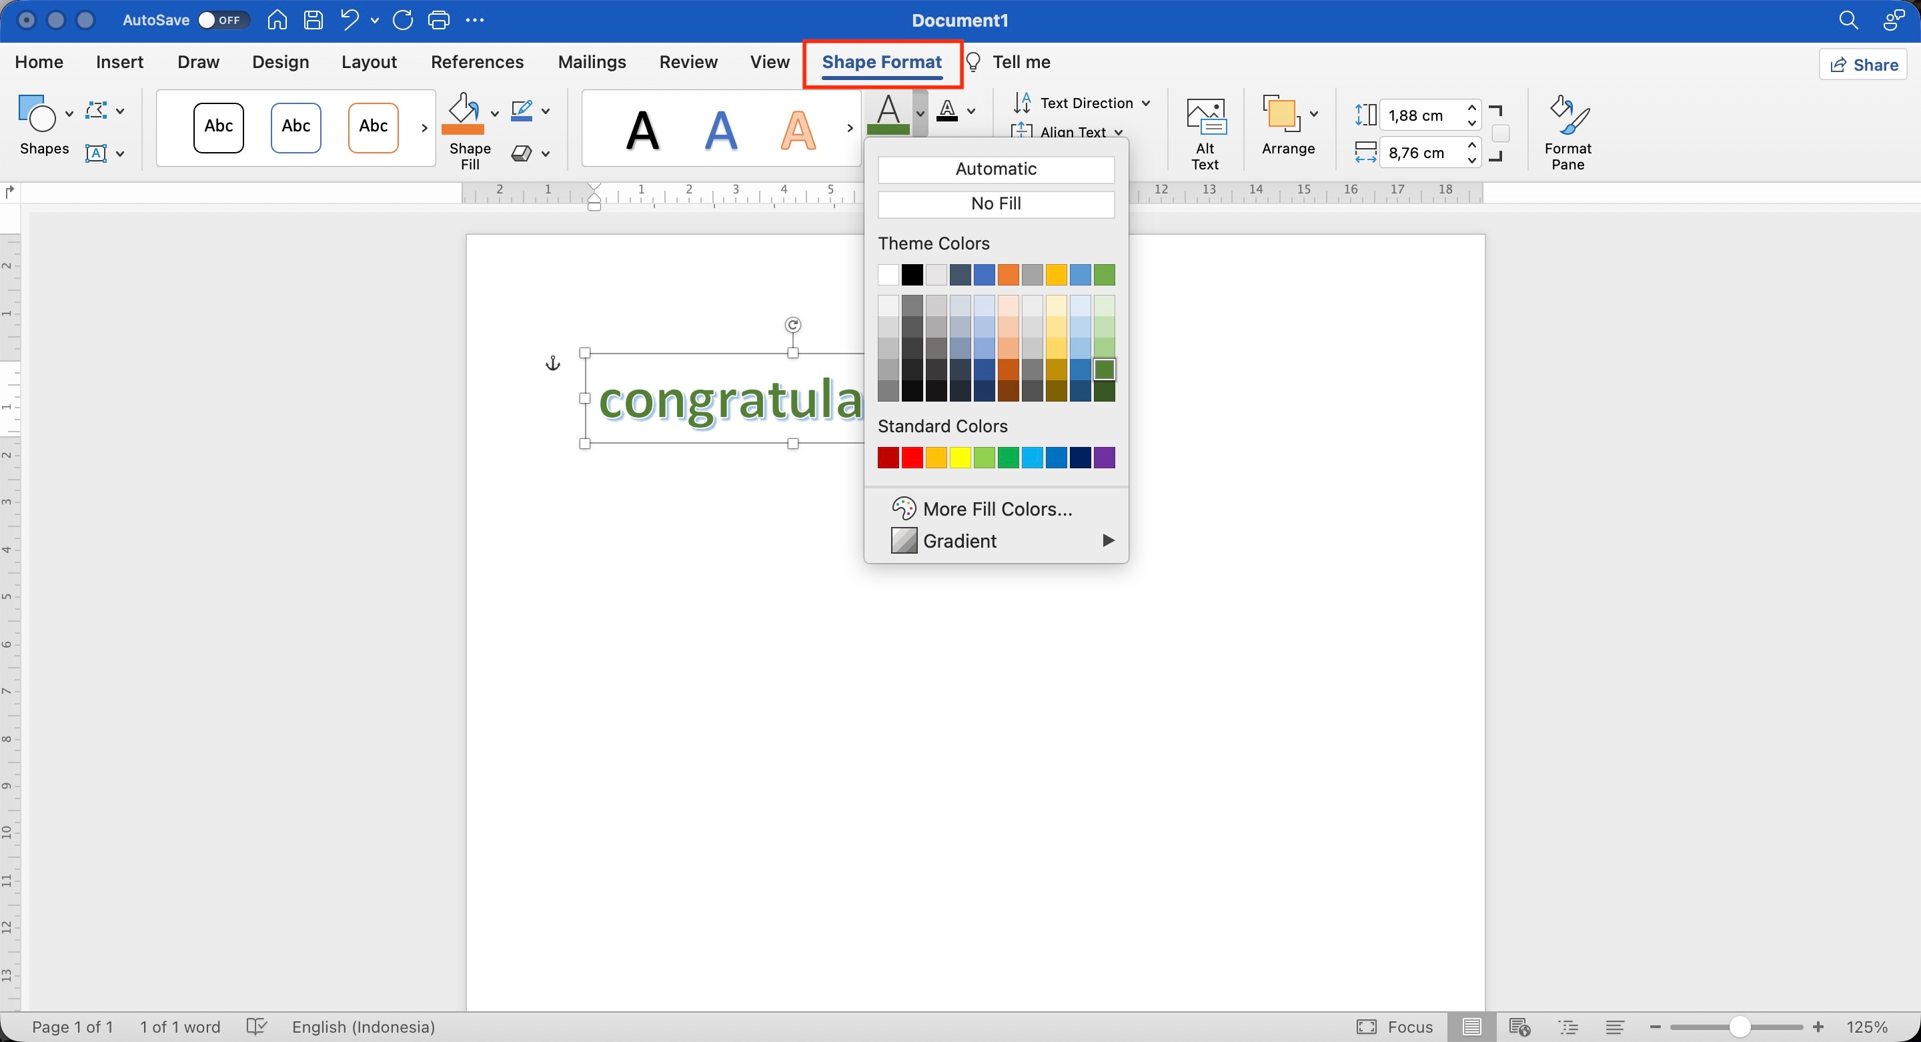Open Alt Text tool

point(1205,134)
